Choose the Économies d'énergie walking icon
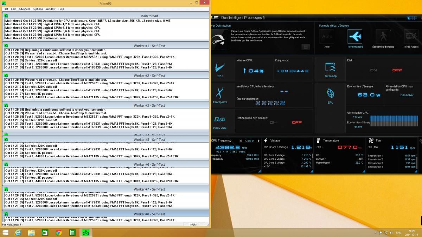This screenshot has width=422, height=237. pyautogui.click(x=383, y=37)
